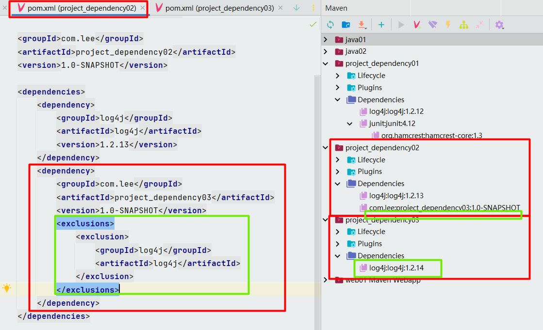The width and height of the screenshot is (543, 330).
Task: Expand Lifecycle under project_dependency01
Action: 338,76
